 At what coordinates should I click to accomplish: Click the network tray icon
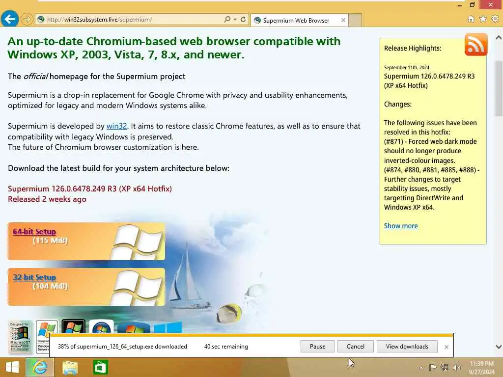[445, 367]
